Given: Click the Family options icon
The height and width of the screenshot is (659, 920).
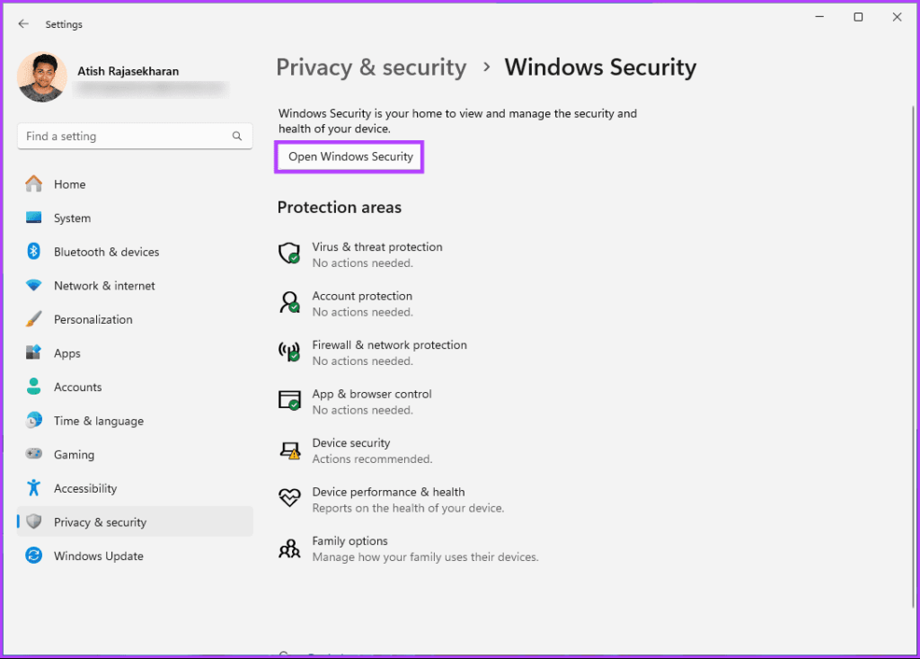Looking at the screenshot, I should click(x=289, y=548).
